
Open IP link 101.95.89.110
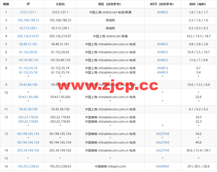[x=28, y=60]
